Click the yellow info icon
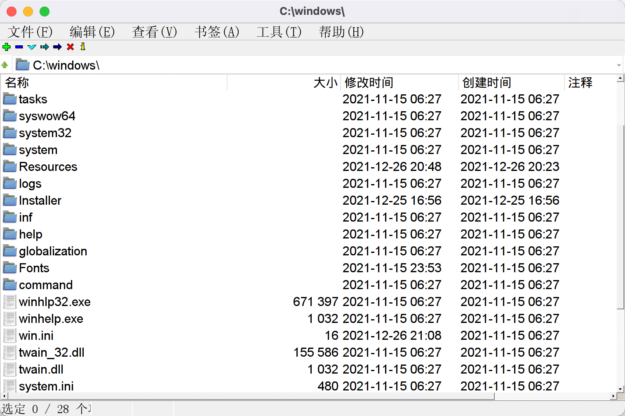Image resolution: width=625 pixels, height=416 pixels. point(82,47)
